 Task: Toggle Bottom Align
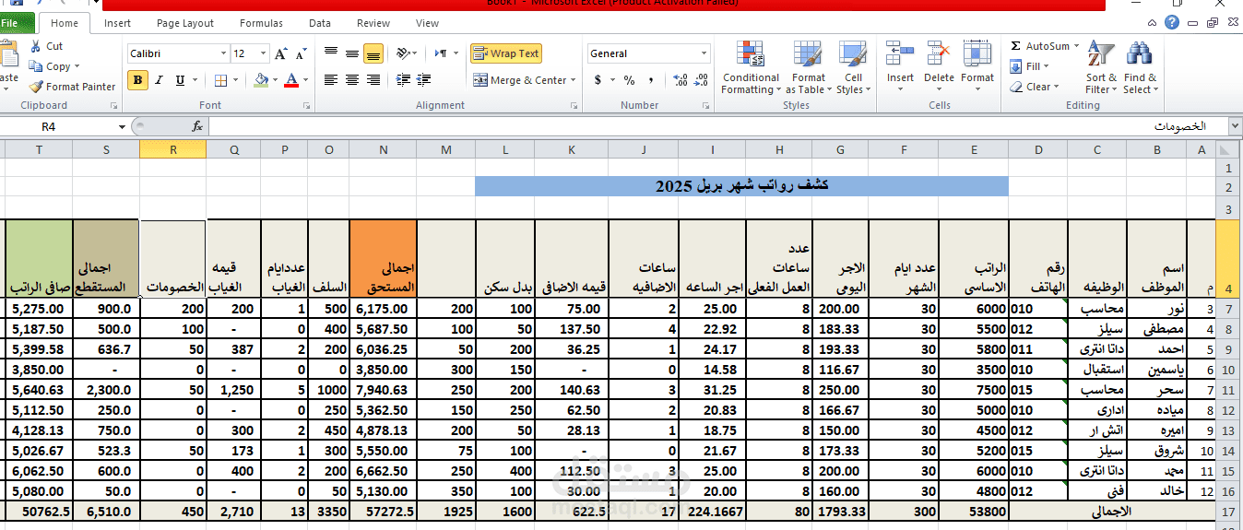(x=373, y=53)
